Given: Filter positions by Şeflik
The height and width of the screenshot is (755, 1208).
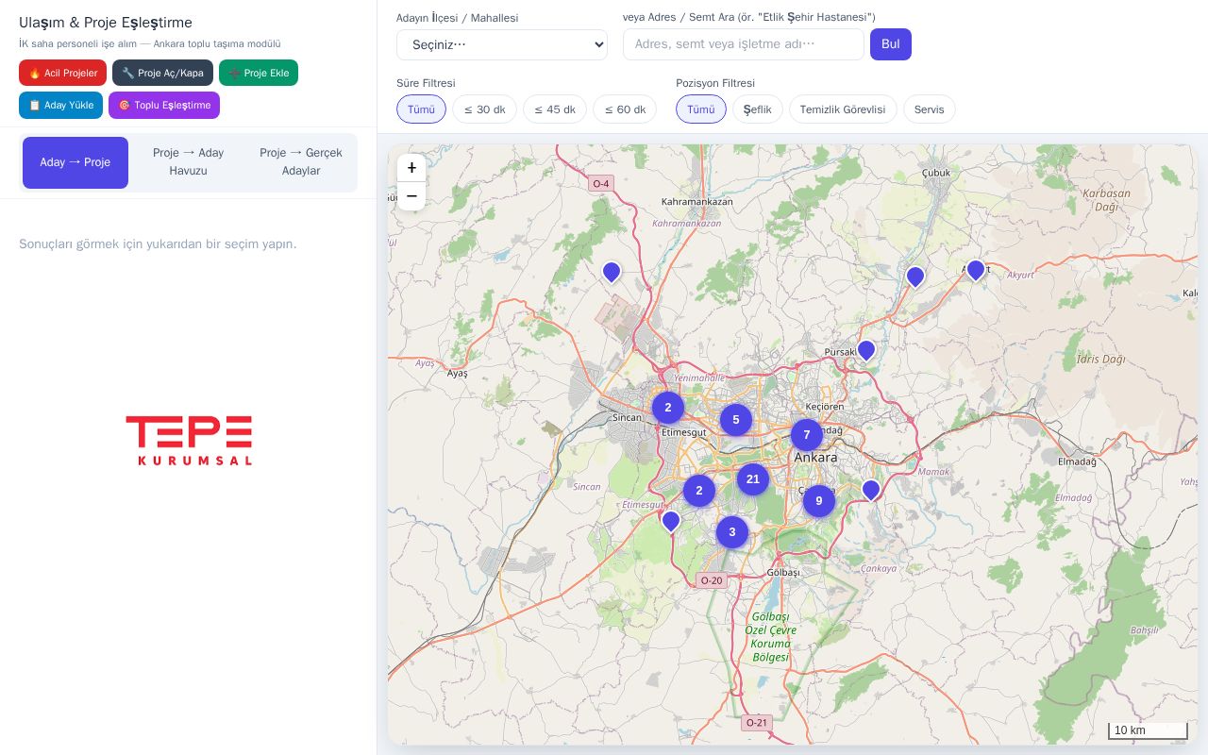Looking at the screenshot, I should pos(758,109).
